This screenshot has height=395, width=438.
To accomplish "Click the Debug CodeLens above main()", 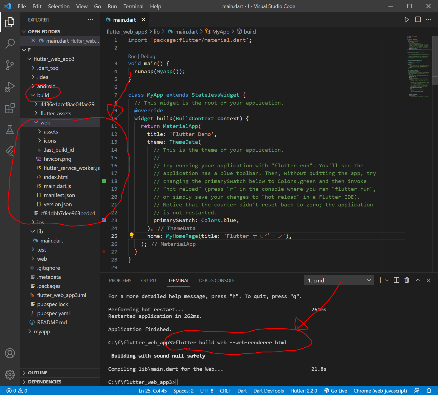I will (148, 56).
